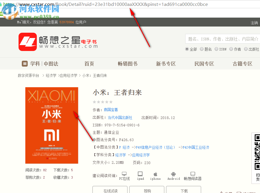The height and width of the screenshot is (193, 260).
Task: Click 出版时间 2018.12 text
Action: 158,118
